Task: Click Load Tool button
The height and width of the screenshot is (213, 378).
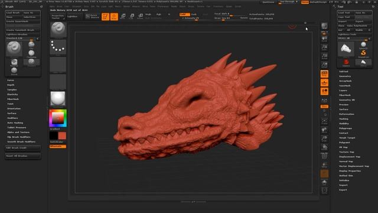Action: [x=346, y=12]
